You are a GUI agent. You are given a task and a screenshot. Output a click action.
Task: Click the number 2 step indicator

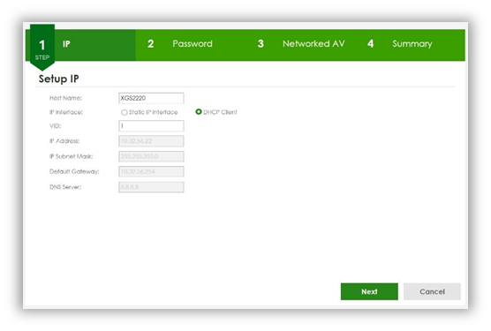point(151,44)
